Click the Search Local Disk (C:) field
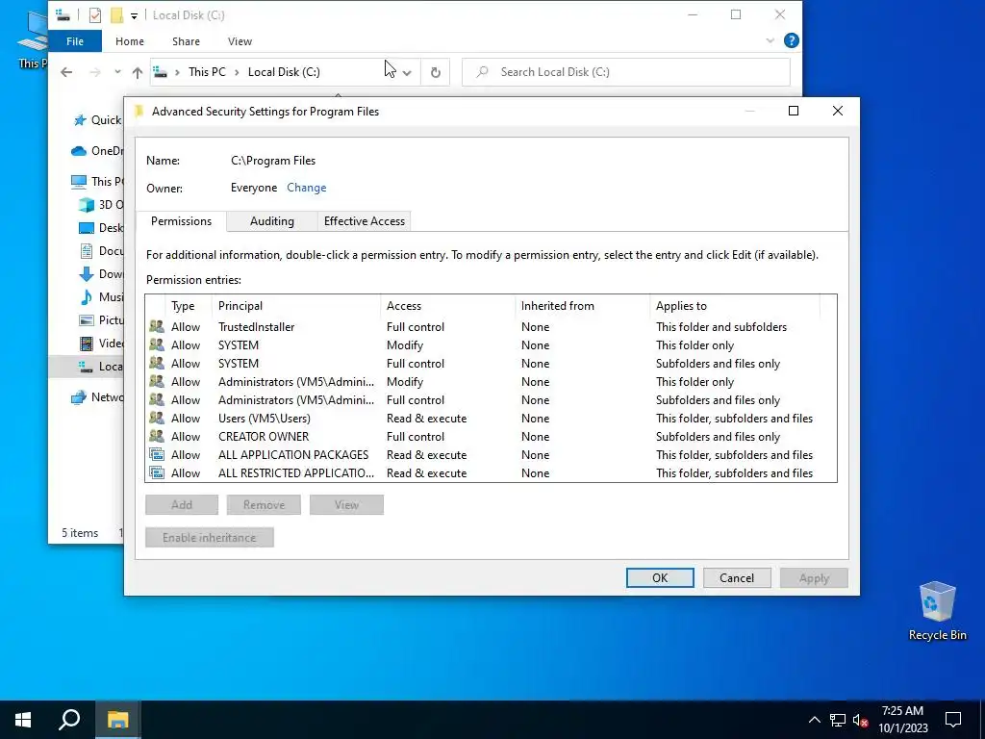The width and height of the screenshot is (985, 739). coord(625,71)
